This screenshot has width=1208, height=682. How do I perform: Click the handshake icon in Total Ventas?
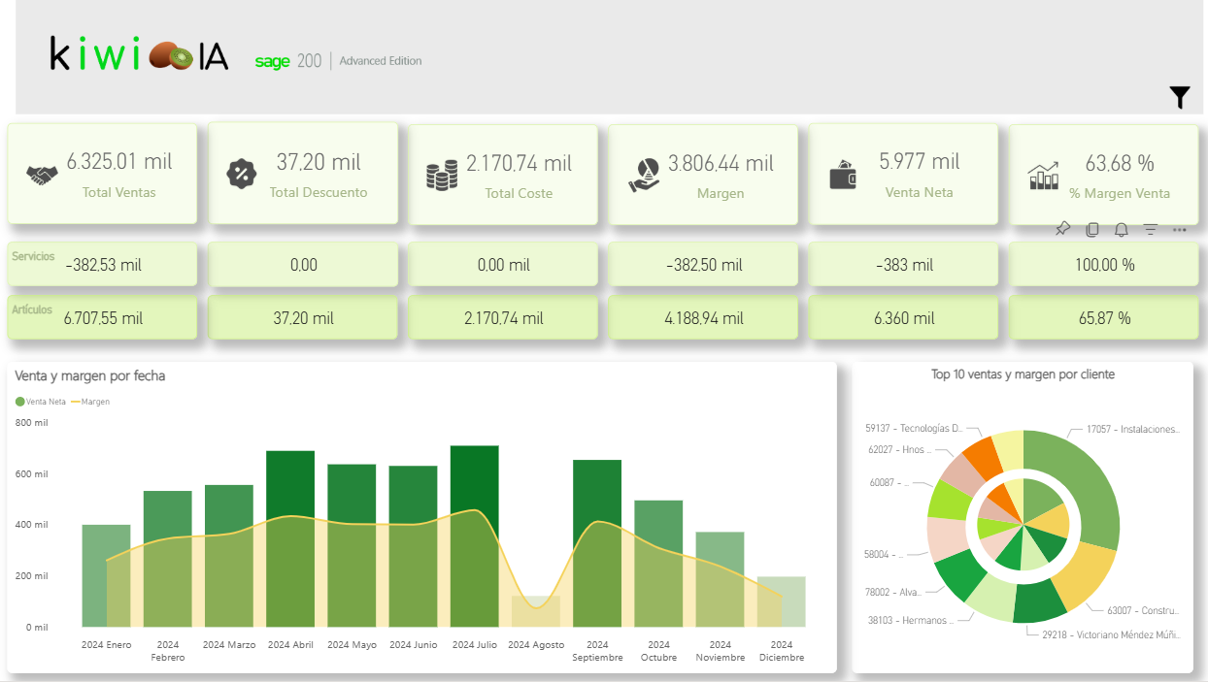pos(42,175)
